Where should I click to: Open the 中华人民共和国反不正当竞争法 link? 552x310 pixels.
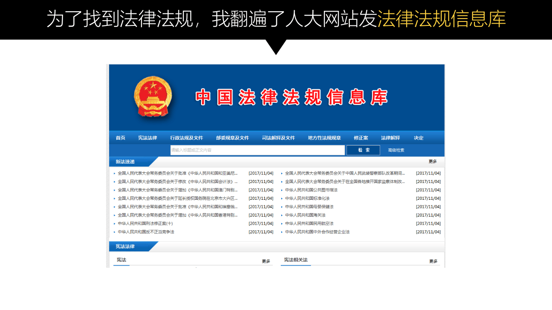146,232
